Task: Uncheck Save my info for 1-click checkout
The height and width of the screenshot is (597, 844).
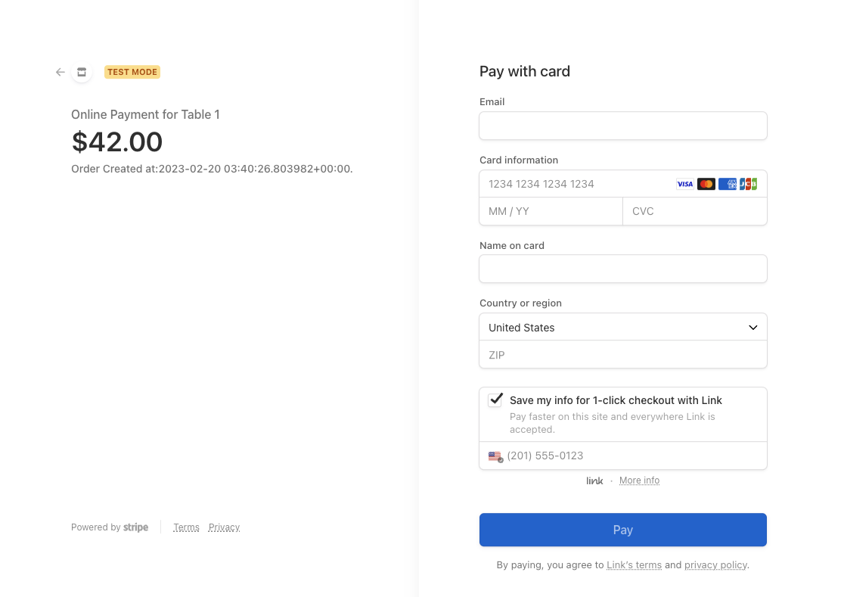Action: click(495, 400)
